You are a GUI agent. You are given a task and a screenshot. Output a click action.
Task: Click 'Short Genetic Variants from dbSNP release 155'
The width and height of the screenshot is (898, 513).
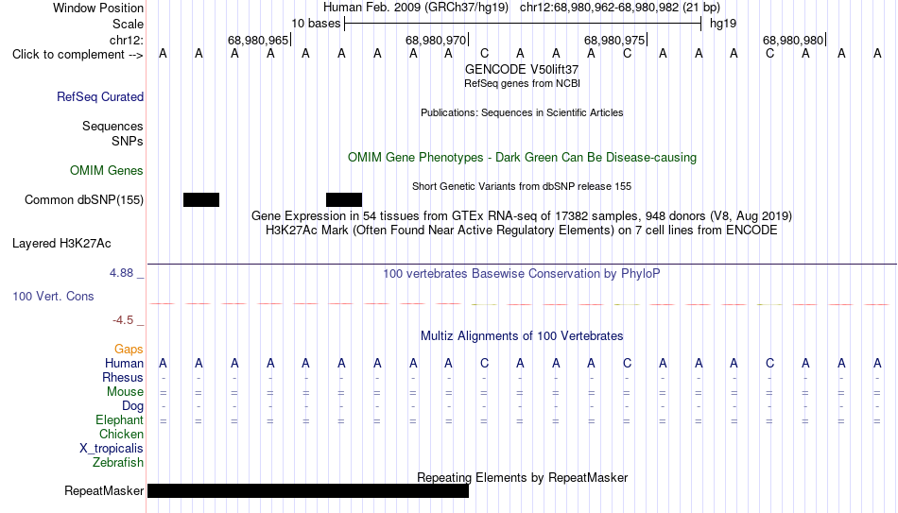[x=522, y=187]
